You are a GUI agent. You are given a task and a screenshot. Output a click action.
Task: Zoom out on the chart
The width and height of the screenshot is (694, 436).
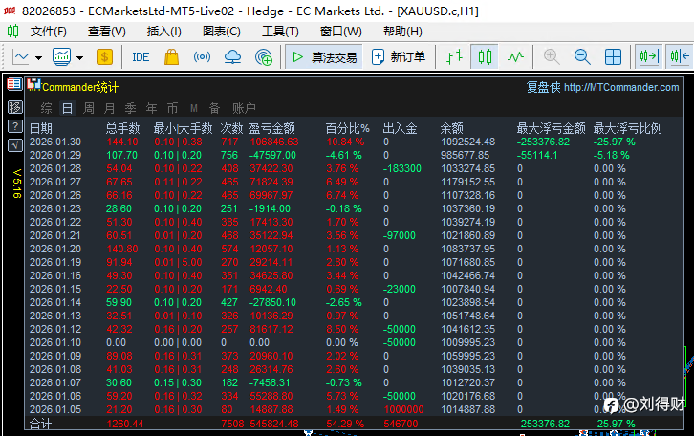(582, 56)
